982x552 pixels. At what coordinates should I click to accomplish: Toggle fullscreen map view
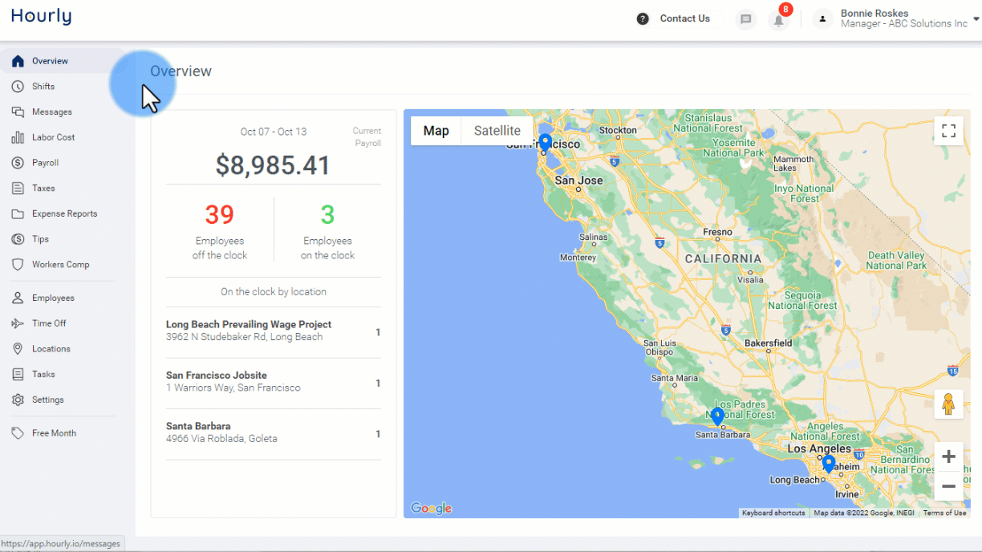[948, 131]
